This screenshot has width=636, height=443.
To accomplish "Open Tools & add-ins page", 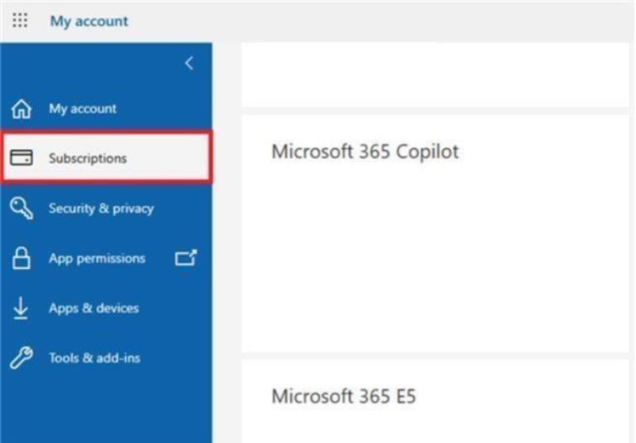I will pyautogui.click(x=106, y=358).
